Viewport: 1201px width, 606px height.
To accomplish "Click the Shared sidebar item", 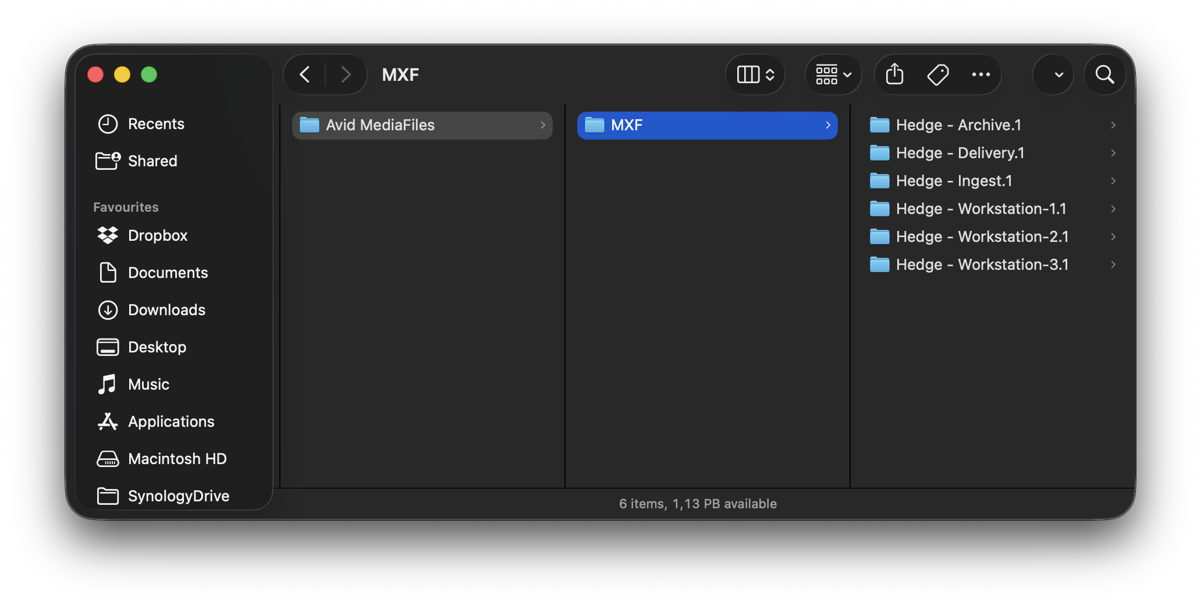I will tap(152, 161).
